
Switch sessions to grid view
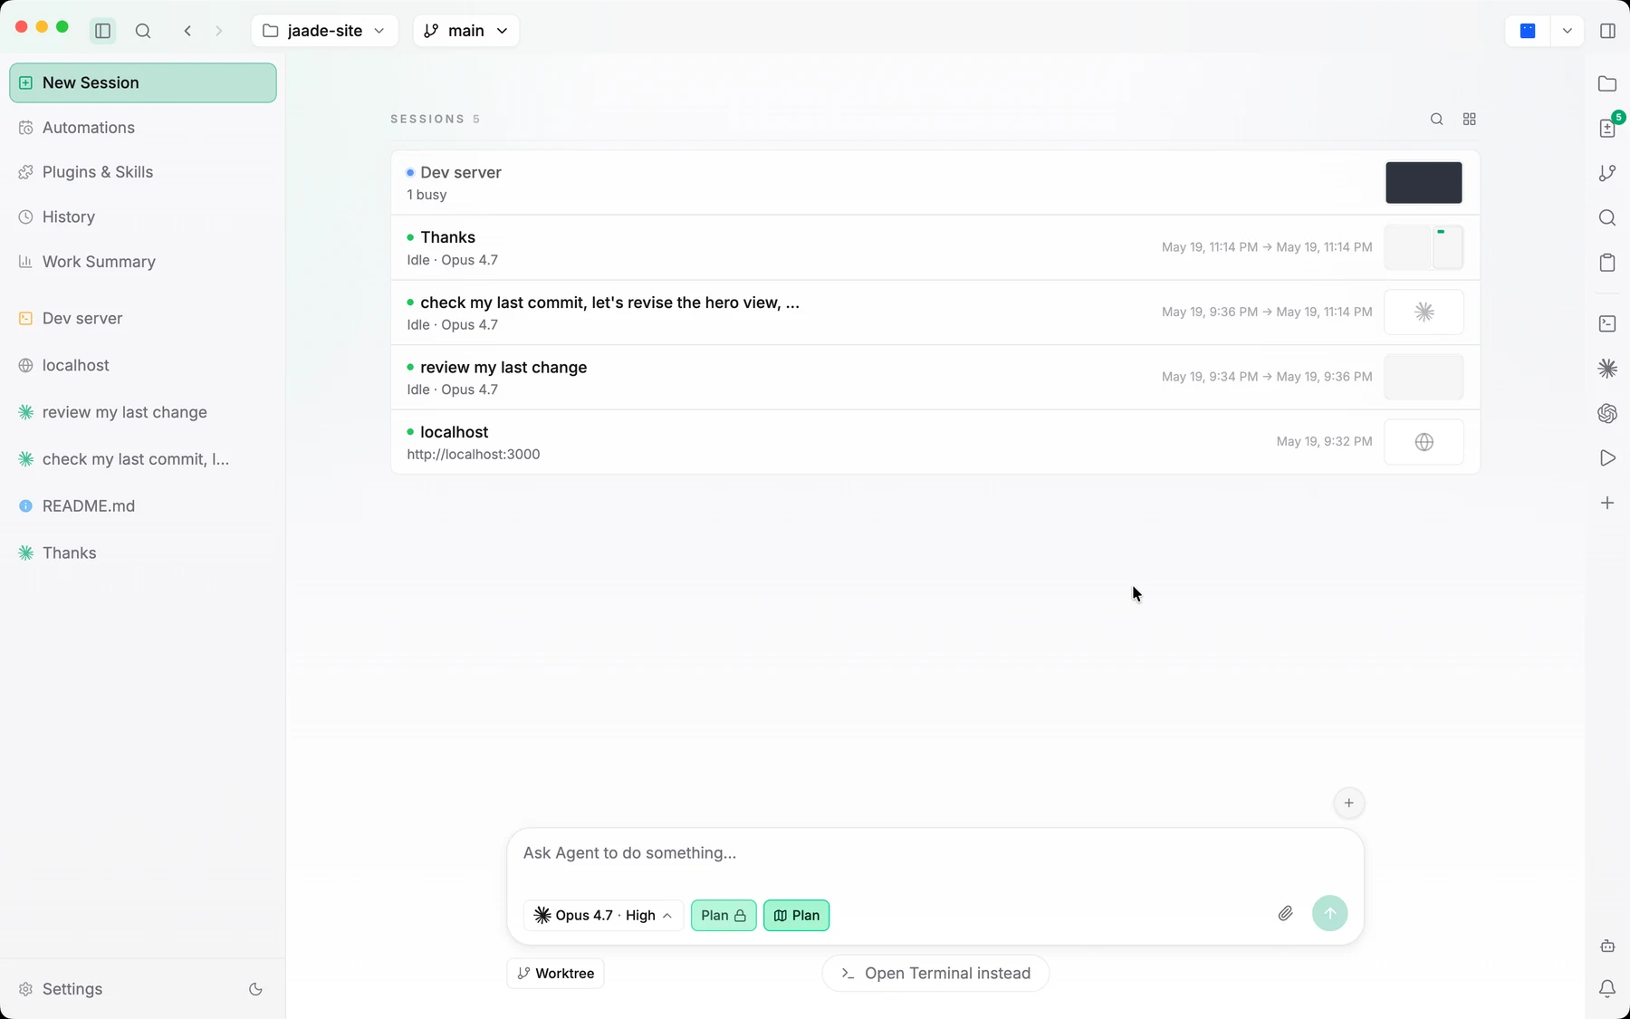[1470, 119]
